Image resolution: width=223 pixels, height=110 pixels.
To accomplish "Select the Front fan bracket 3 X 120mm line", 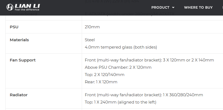I will click(x=149, y=60).
